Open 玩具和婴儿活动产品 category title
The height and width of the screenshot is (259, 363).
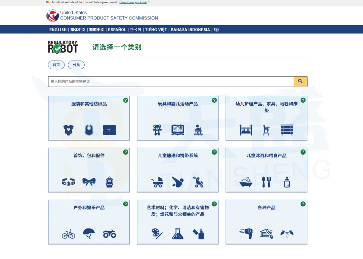click(177, 104)
